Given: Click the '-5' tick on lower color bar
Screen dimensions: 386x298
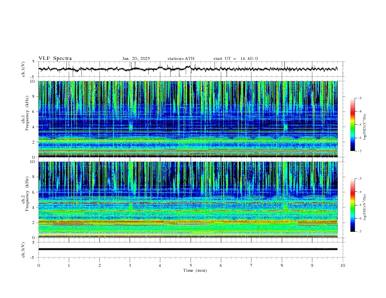Looking at the screenshot, I should click(x=359, y=205).
